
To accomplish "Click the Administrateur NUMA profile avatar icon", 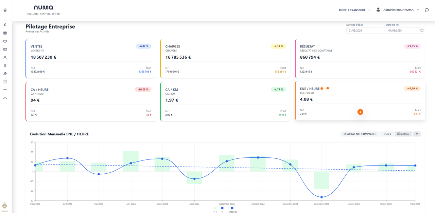I will (x=378, y=9).
